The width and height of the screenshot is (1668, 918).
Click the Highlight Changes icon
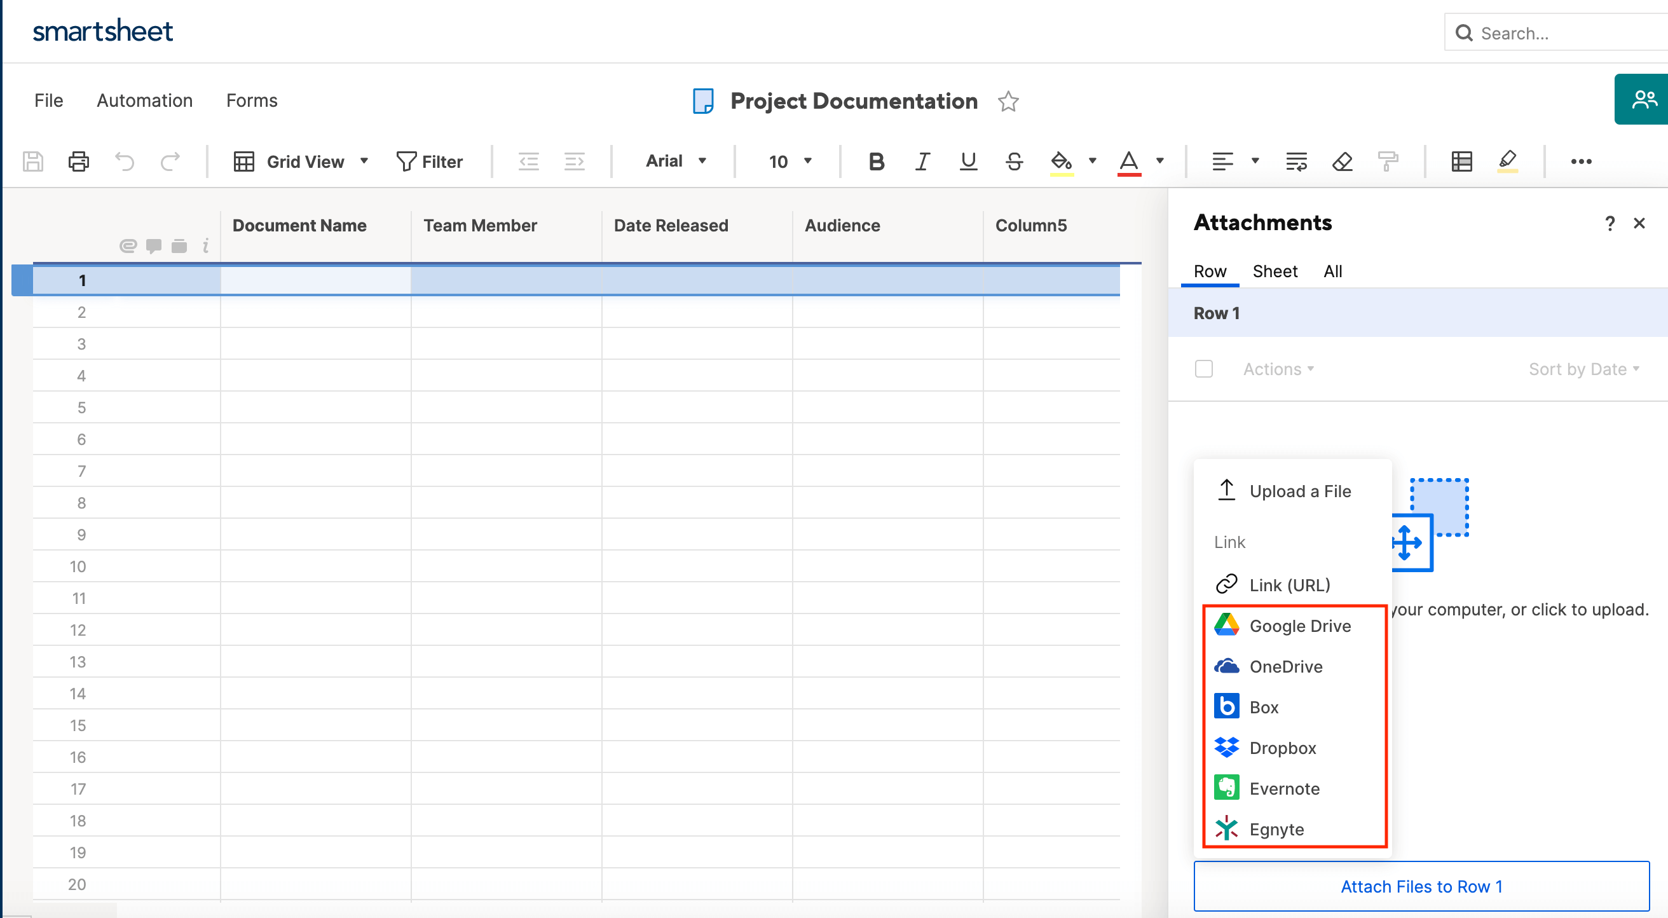[1507, 161]
